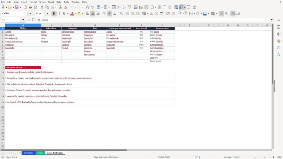Open the sidebar Gallery deck
This screenshot has height=159, width=283.
point(279,41)
